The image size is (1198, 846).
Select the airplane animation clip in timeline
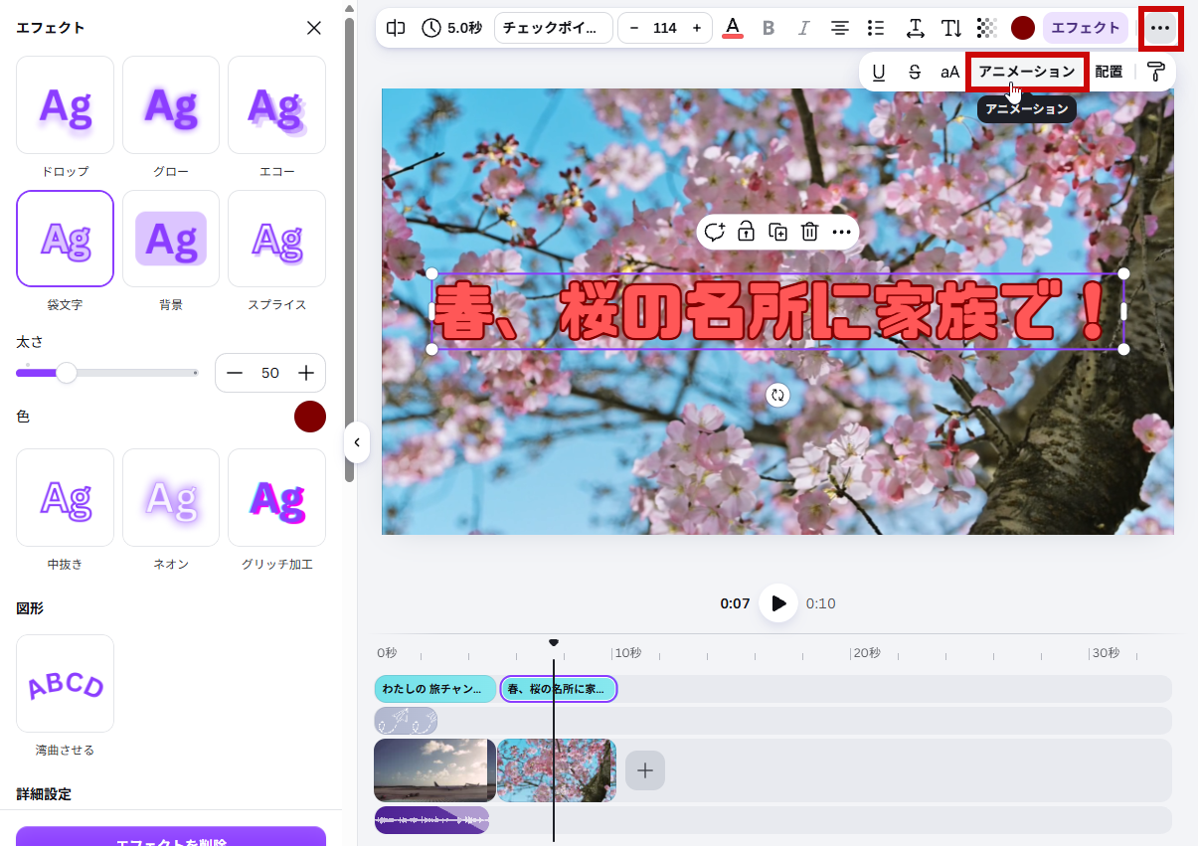(x=406, y=721)
